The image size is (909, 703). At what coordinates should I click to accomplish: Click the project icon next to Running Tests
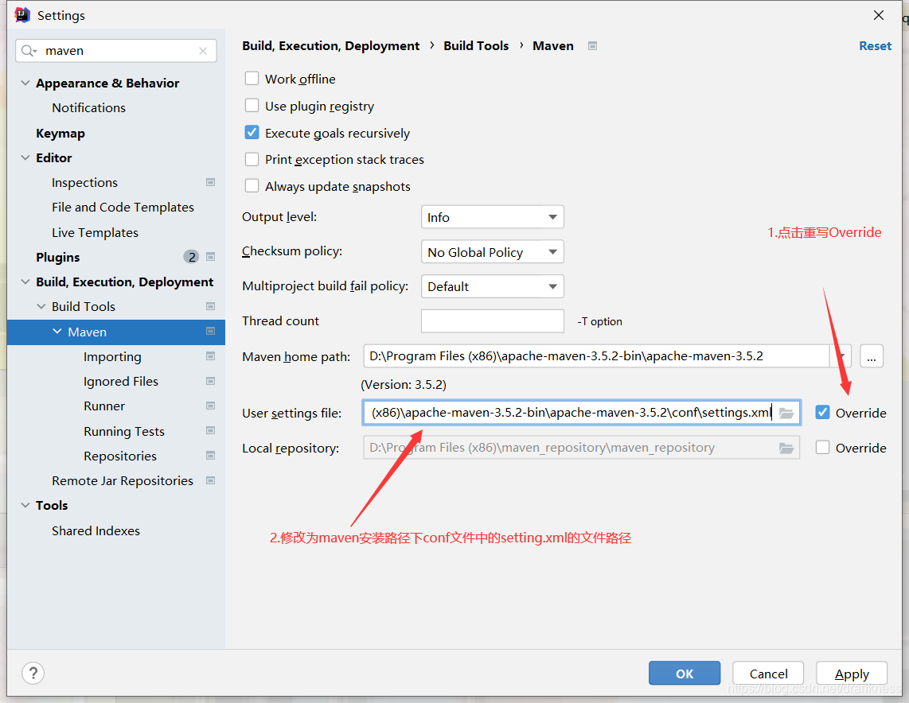[210, 431]
